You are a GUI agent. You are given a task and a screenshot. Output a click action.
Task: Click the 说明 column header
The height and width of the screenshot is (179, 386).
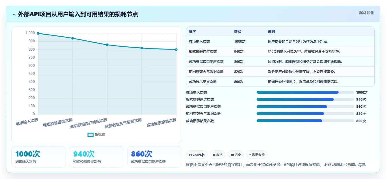(271, 32)
